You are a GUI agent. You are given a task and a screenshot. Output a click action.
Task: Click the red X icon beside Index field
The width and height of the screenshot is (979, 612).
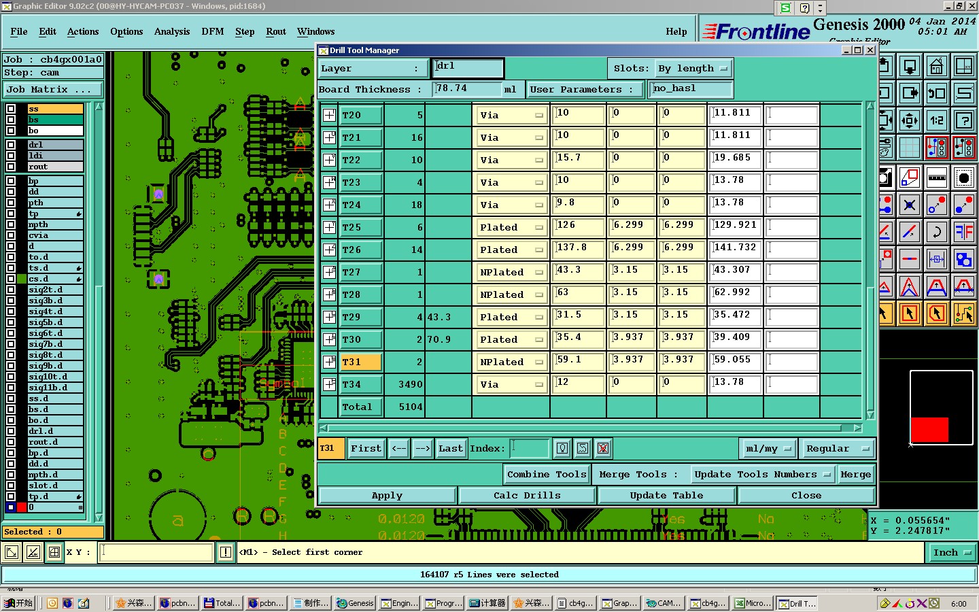point(603,448)
